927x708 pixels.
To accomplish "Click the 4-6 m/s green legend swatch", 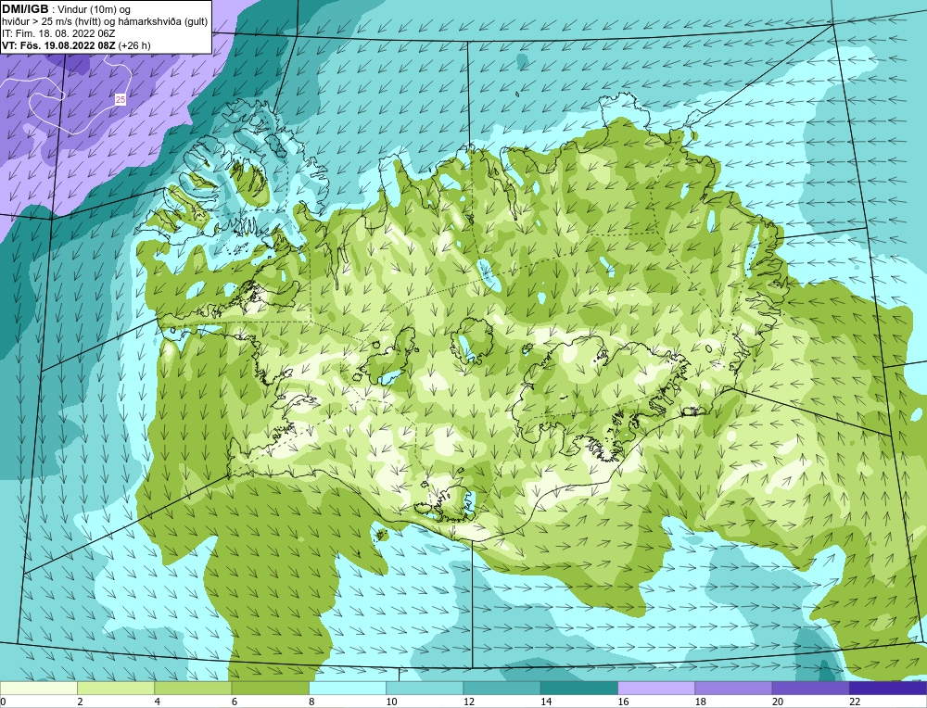I will pyautogui.click(x=194, y=689).
